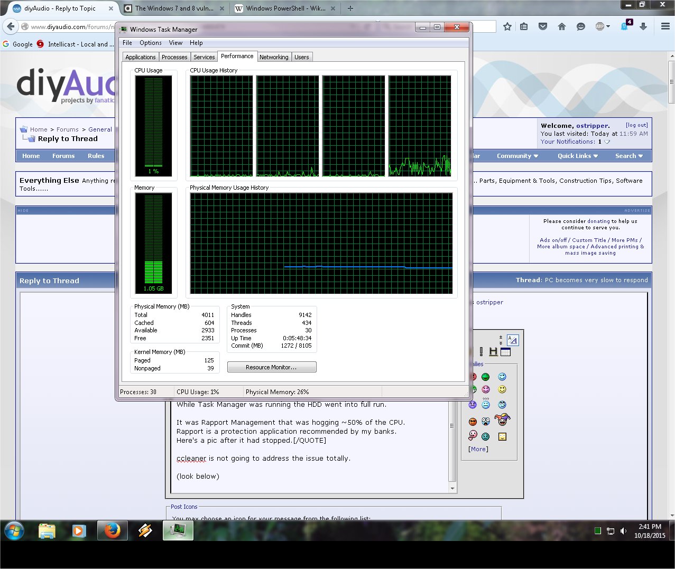Viewport: 675px width, 569px height.
Task: Insert the yellow smiley emoticon
Action: pos(502,389)
